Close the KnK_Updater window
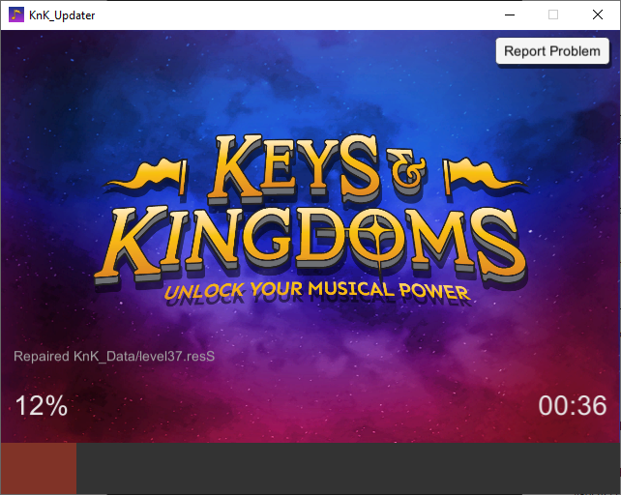This screenshot has width=621, height=495. pyautogui.click(x=598, y=15)
